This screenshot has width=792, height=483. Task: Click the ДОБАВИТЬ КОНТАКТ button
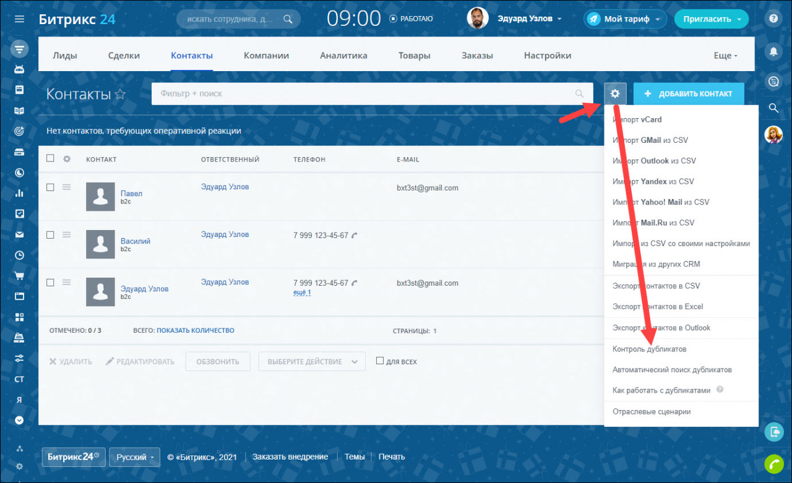[x=689, y=94]
